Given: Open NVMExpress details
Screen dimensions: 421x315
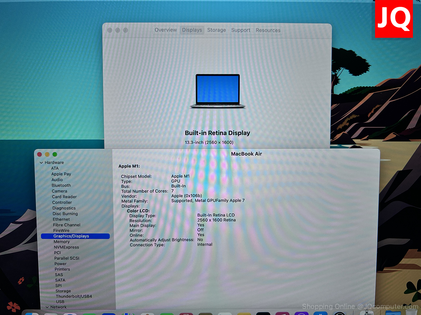Looking at the screenshot, I should click(66, 247).
